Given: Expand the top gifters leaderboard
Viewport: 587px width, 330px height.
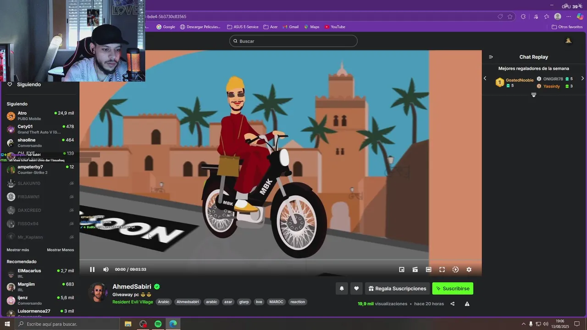Looking at the screenshot, I should (534, 95).
